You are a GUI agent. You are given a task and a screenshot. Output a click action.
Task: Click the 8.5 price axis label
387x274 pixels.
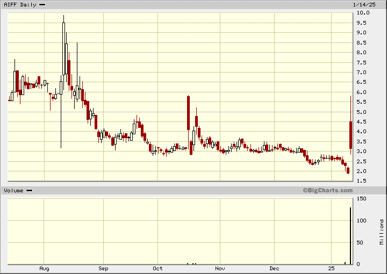[361, 43]
